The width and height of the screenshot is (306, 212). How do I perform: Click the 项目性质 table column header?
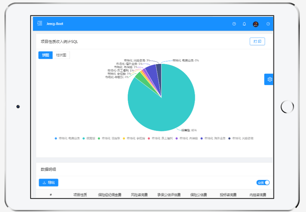pos(81,195)
